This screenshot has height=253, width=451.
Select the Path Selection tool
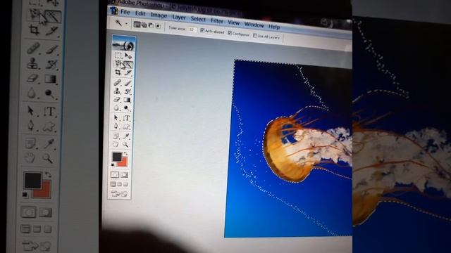pyautogui.click(x=116, y=117)
